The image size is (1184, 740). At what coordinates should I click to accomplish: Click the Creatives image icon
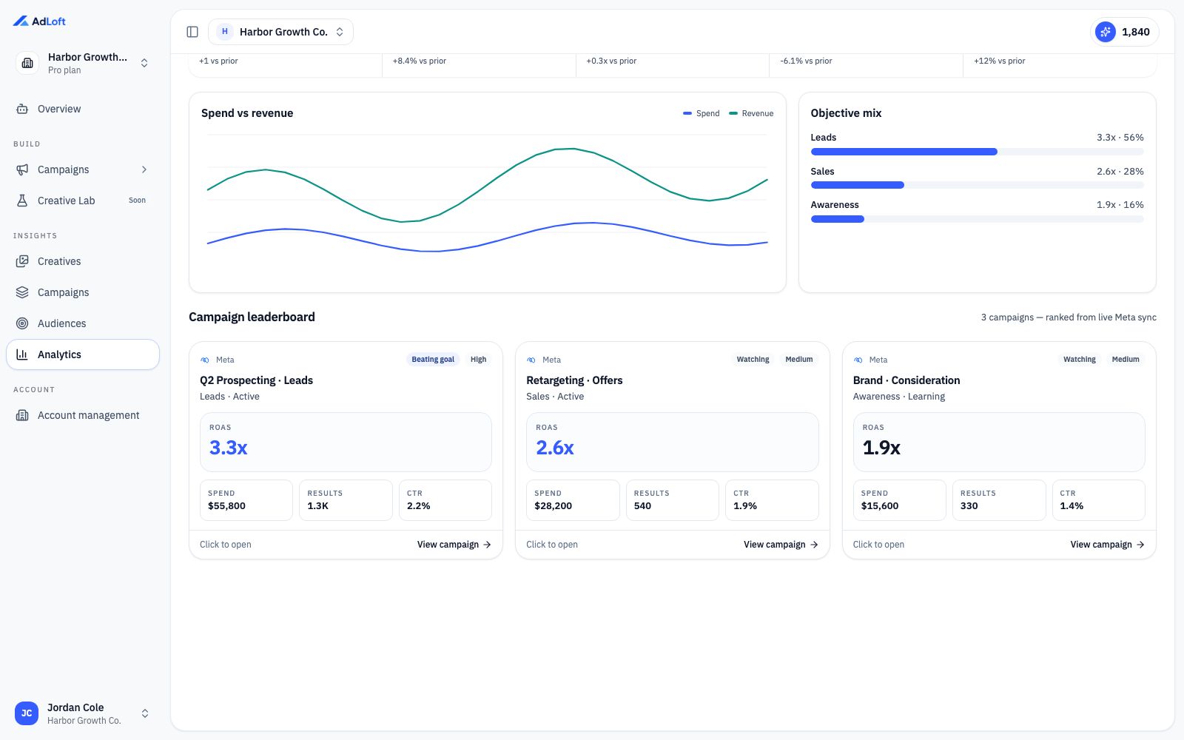[x=22, y=261]
